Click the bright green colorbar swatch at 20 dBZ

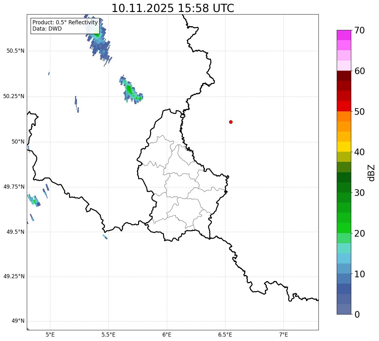[344, 228]
